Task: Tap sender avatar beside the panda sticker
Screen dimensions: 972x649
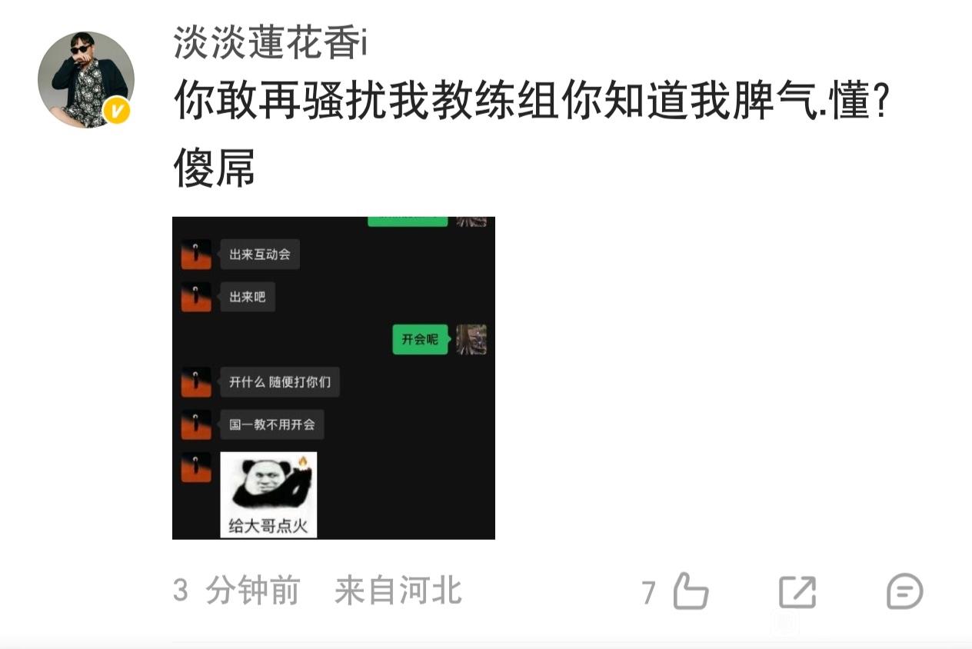Action: (196, 468)
